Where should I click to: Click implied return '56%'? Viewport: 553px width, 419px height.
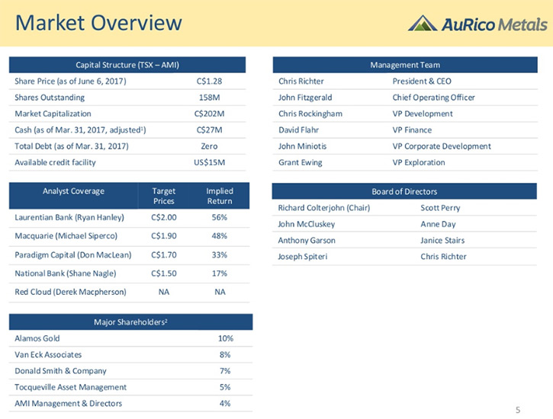pos(220,218)
